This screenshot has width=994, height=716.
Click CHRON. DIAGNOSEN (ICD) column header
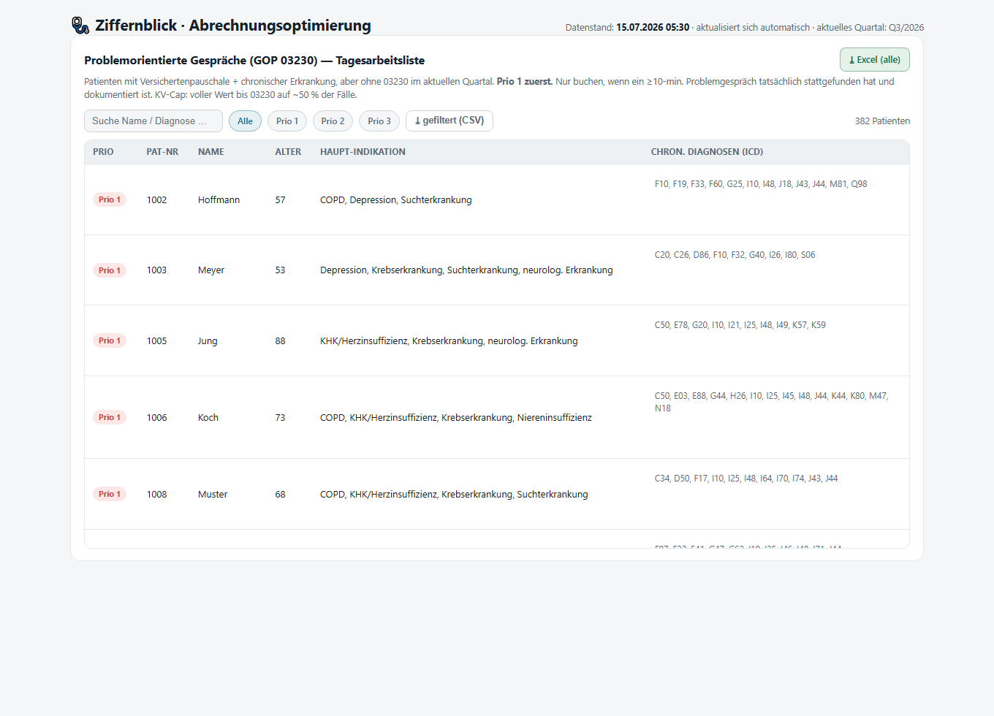click(x=707, y=152)
